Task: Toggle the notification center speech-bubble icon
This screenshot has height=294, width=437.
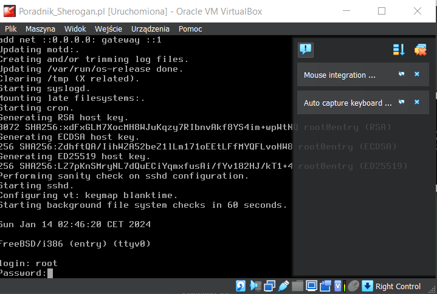Action: point(306,50)
